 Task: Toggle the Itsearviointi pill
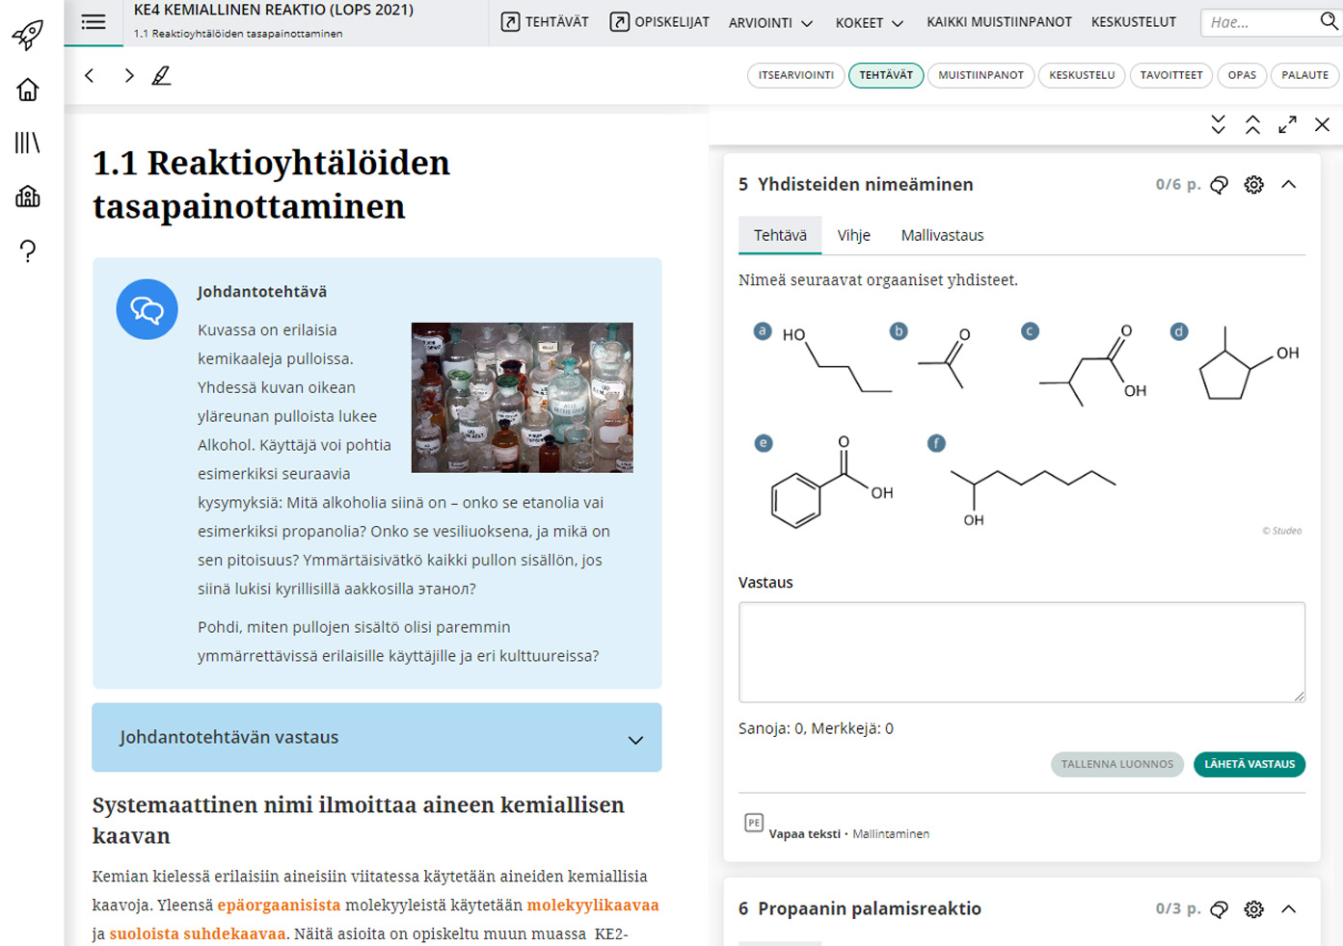point(795,75)
